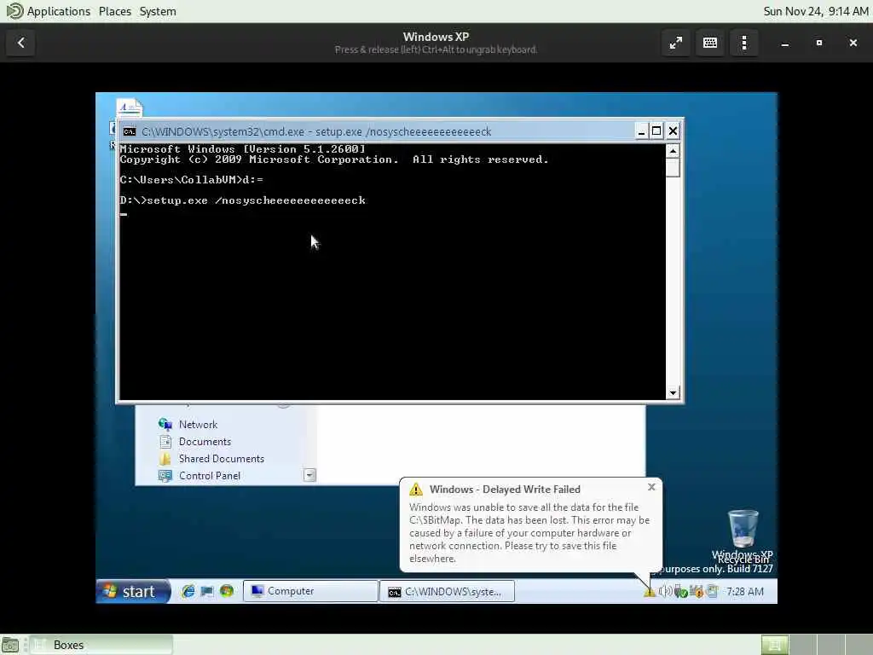Screen dimensions: 873x655
Task: Click the Start button
Action: pyautogui.click(x=133, y=591)
